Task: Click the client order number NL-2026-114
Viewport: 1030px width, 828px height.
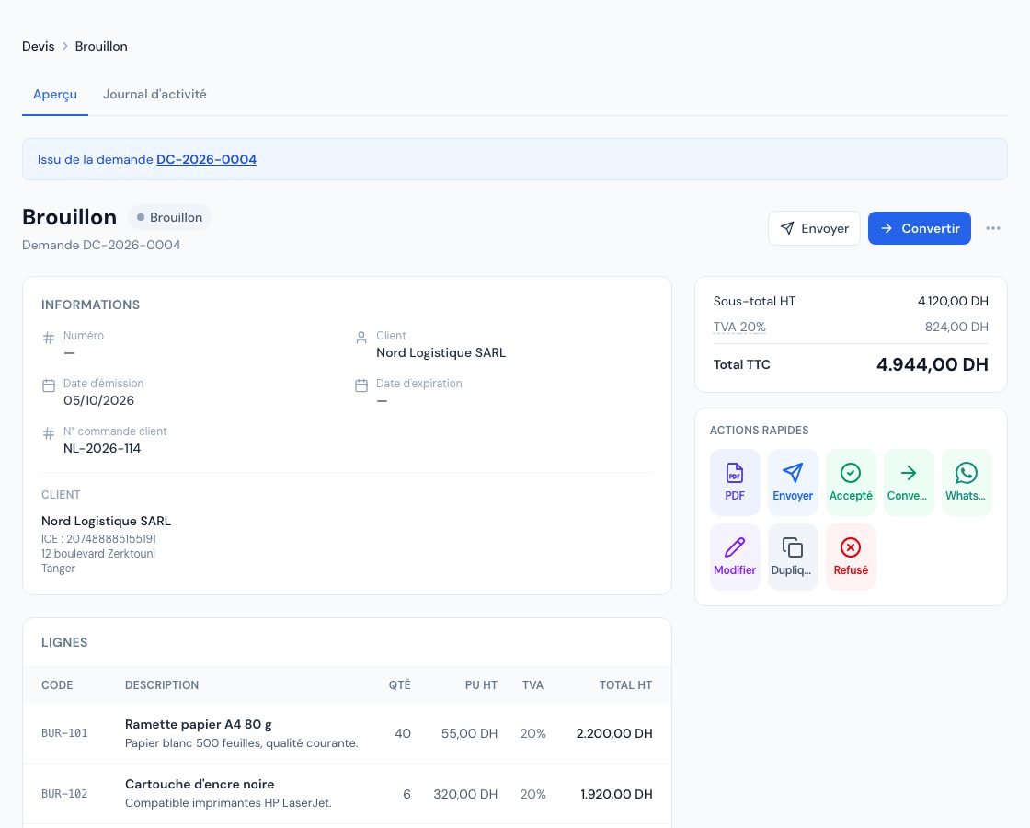Action: pyautogui.click(x=102, y=448)
